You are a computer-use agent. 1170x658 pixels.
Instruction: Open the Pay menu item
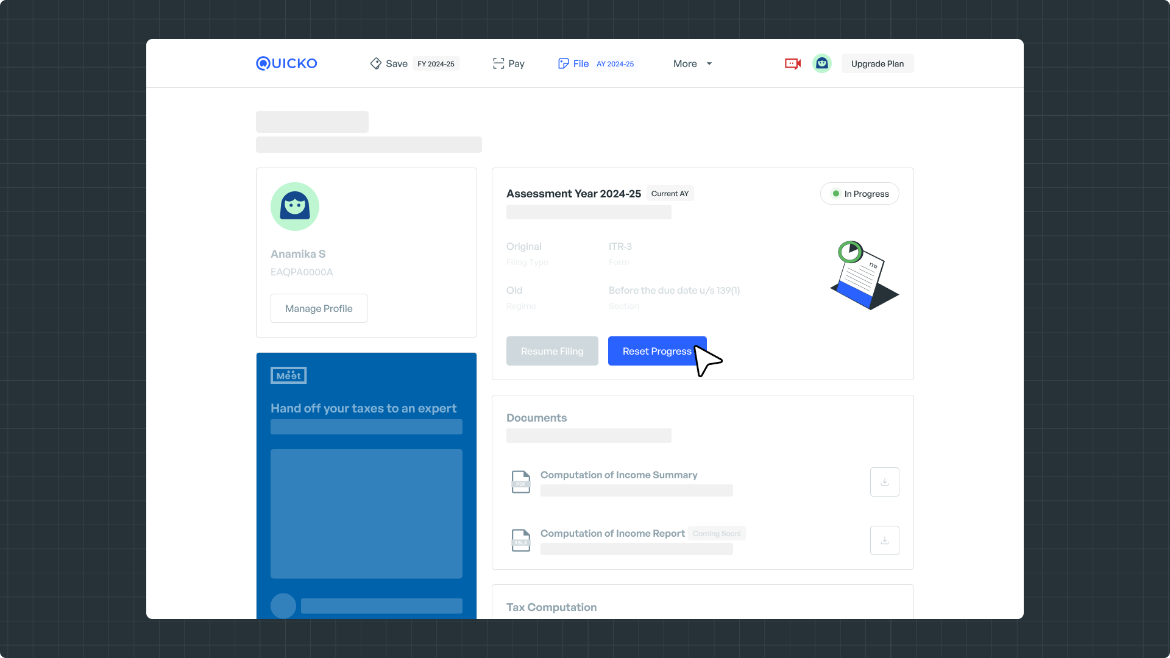516,63
